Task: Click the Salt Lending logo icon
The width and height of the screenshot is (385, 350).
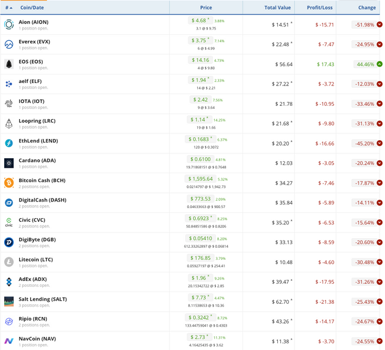Action: [x=9, y=302]
